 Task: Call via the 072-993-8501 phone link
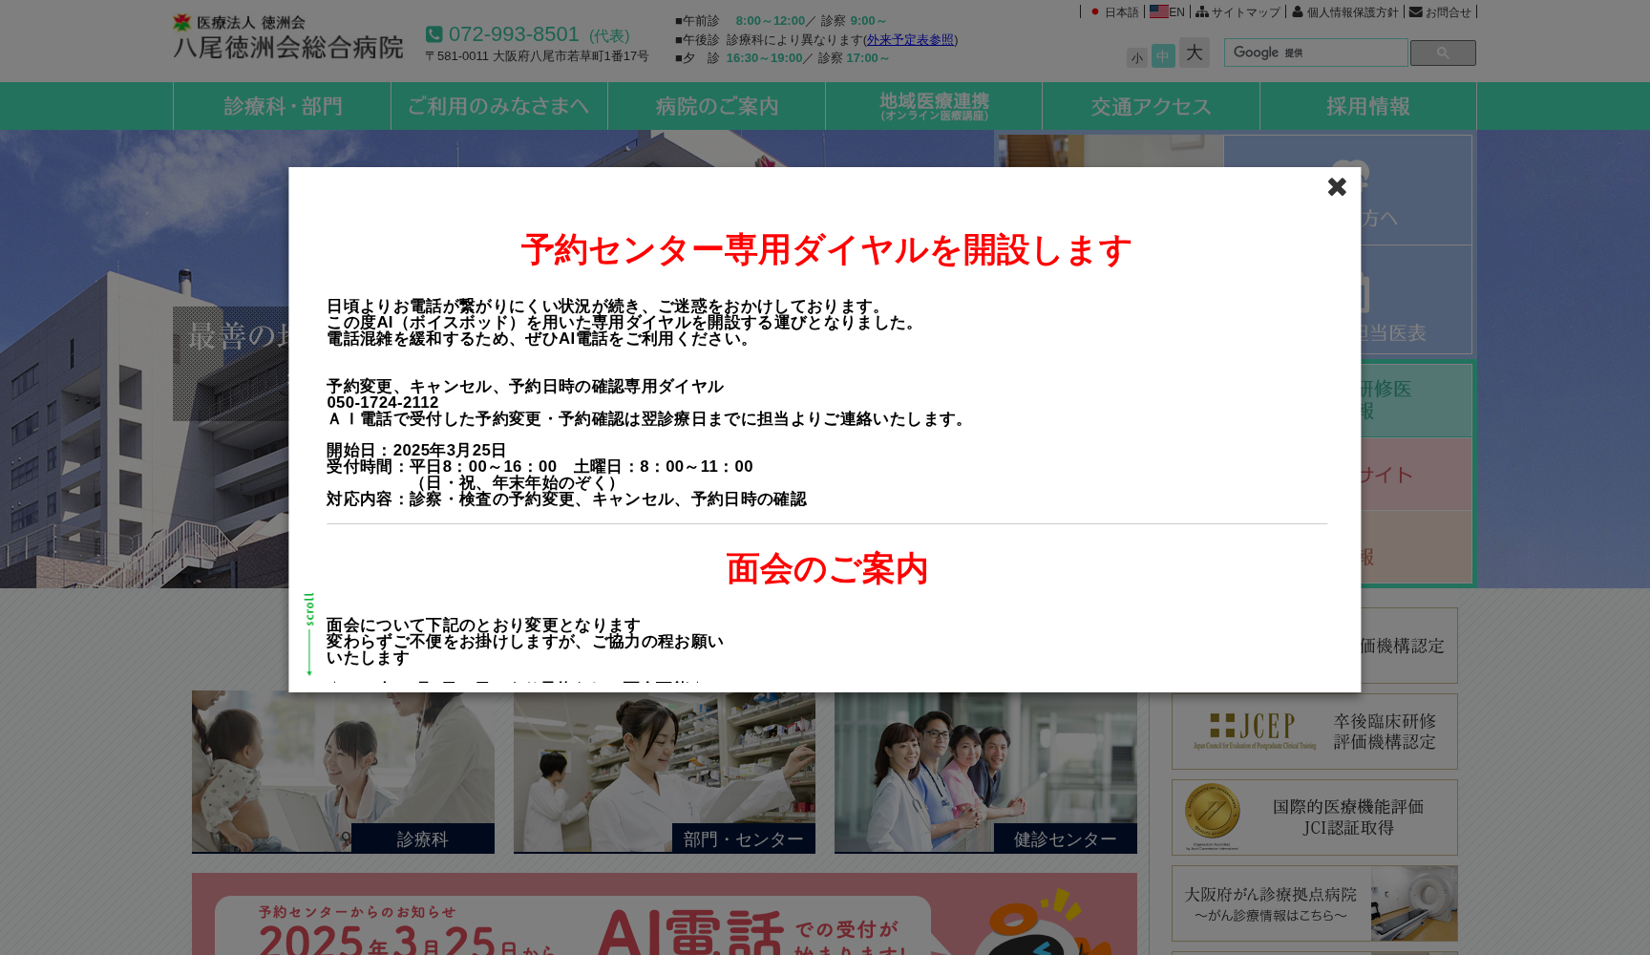pyautogui.click(x=513, y=33)
